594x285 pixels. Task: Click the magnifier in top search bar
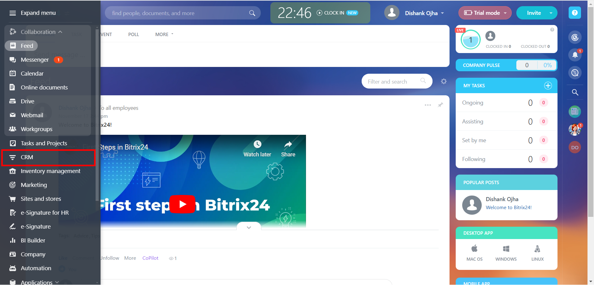coord(252,13)
